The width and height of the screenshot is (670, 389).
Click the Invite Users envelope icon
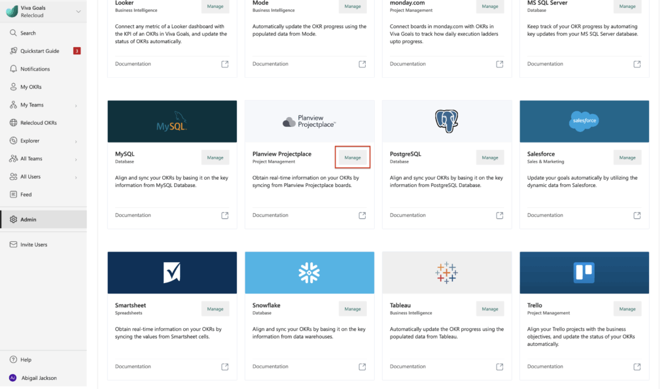pyautogui.click(x=13, y=245)
